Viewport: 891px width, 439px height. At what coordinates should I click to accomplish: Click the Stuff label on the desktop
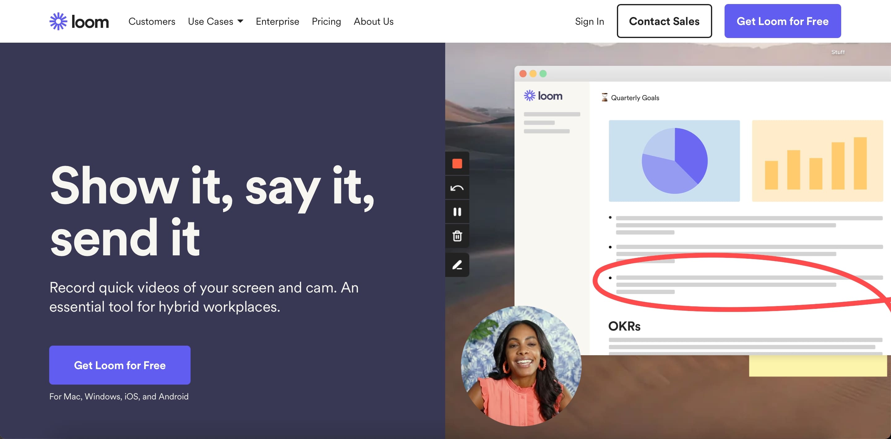[838, 52]
